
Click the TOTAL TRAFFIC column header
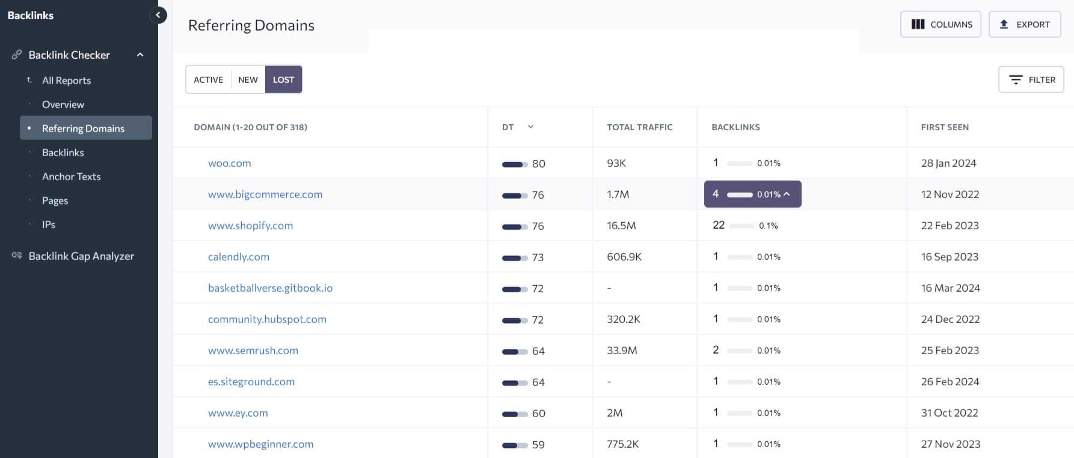pyautogui.click(x=640, y=127)
